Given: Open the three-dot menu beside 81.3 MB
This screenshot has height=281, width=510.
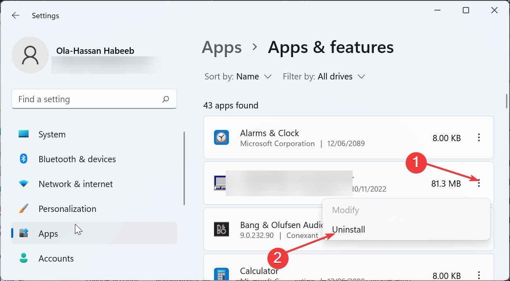Looking at the screenshot, I should click(479, 183).
